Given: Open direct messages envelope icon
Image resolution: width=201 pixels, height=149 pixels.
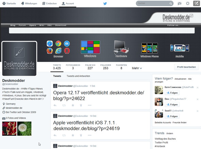Looking at the screenshot, I should [x=180, y=4].
